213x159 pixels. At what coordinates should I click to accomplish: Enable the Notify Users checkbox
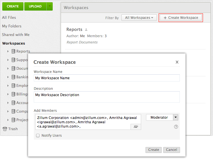(x=38, y=136)
